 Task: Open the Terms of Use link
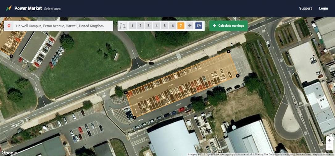303,154
